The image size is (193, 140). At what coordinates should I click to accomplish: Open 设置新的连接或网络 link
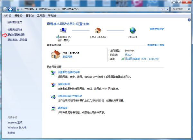tap(69, 72)
